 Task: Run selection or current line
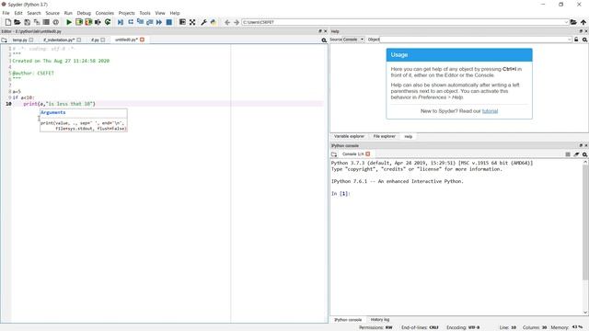pos(98,22)
